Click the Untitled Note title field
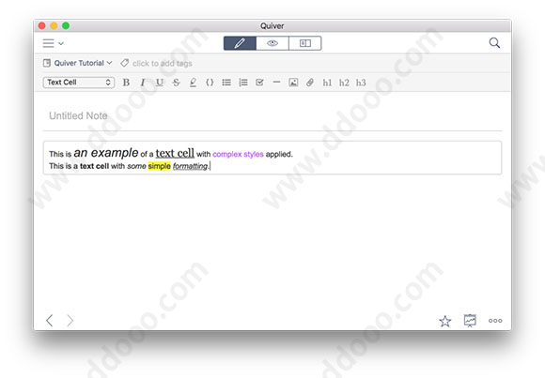This screenshot has height=378, width=545. pyautogui.click(x=272, y=115)
